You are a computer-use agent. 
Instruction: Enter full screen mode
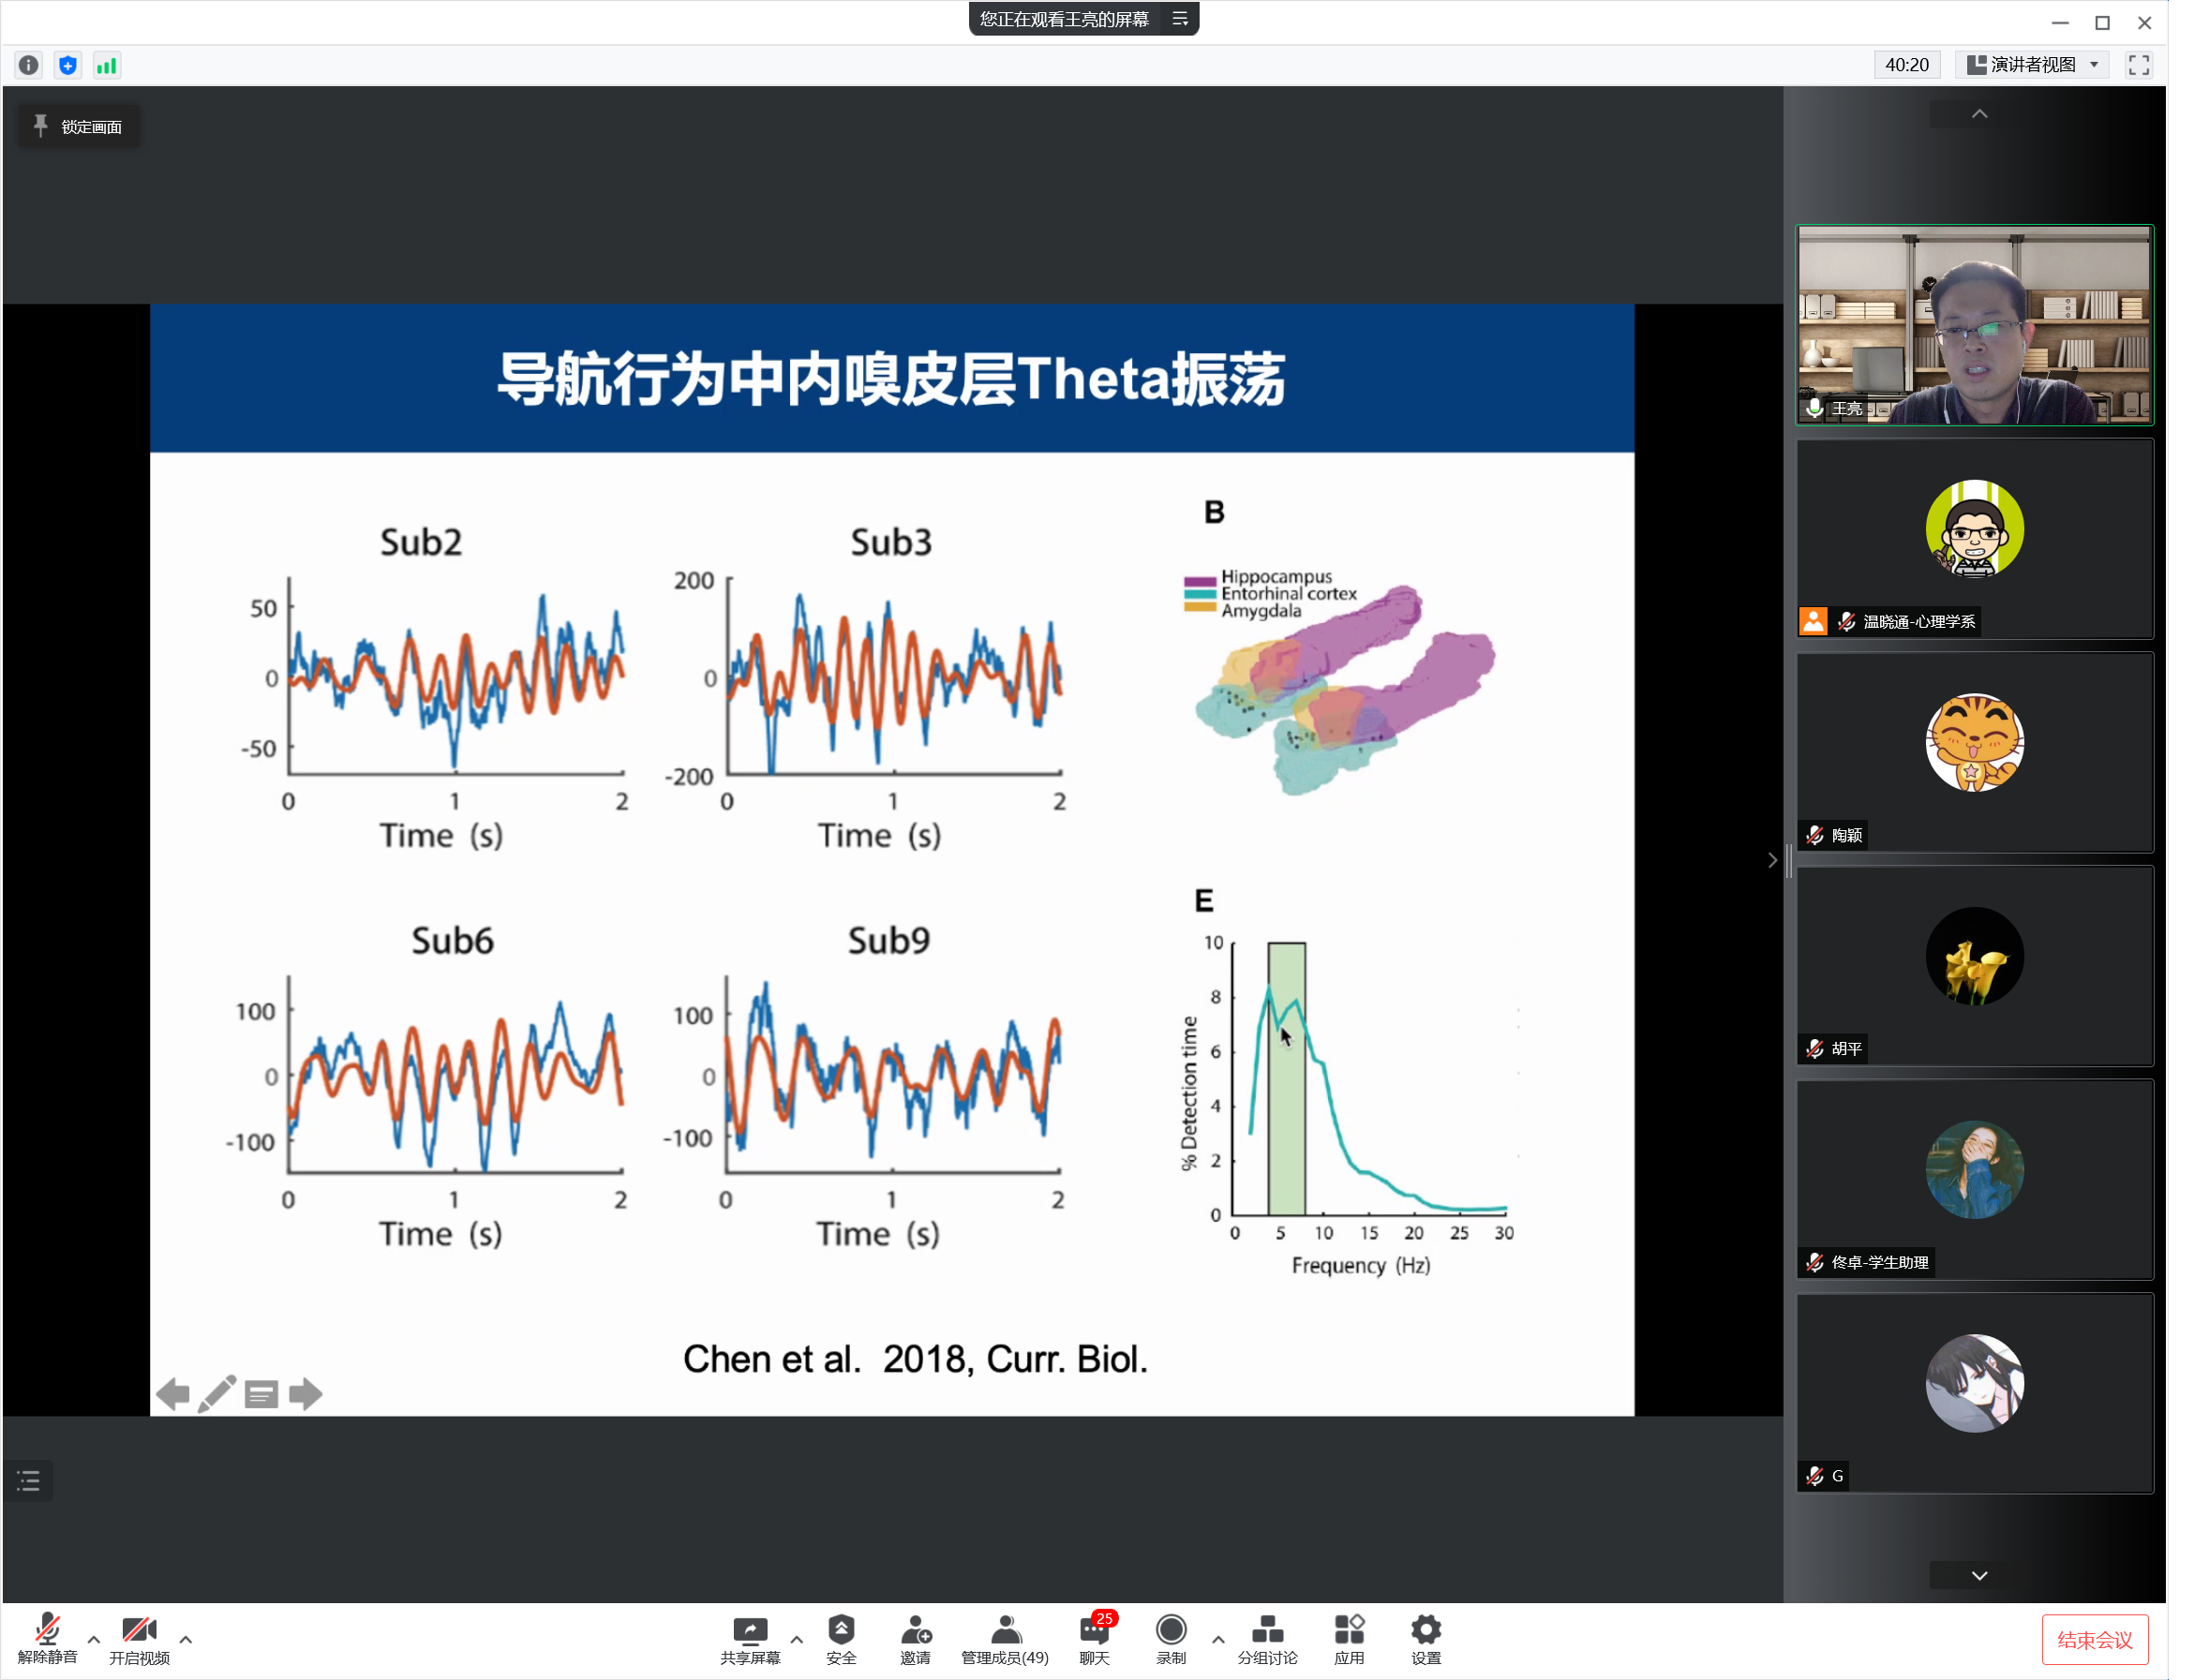pos(2138,65)
